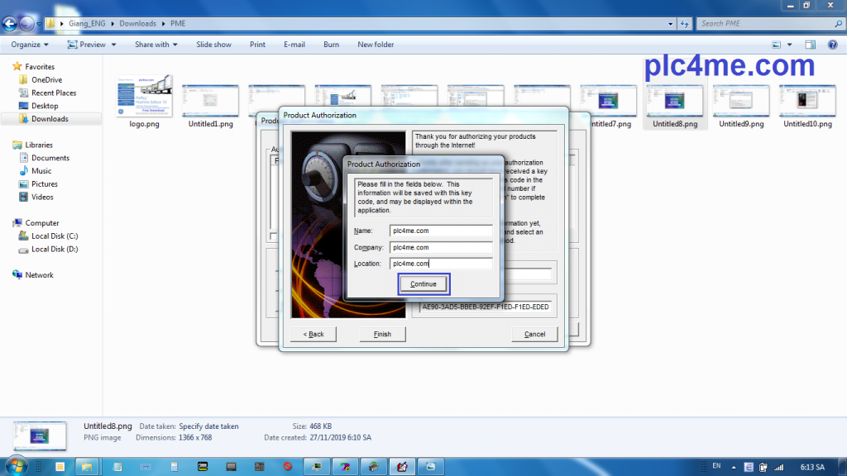Select Desktop in Favorites
This screenshot has width=847, height=476.
click(45, 106)
